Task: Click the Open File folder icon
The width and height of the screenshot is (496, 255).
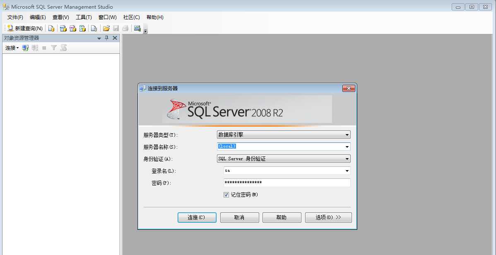Action: click(106, 29)
